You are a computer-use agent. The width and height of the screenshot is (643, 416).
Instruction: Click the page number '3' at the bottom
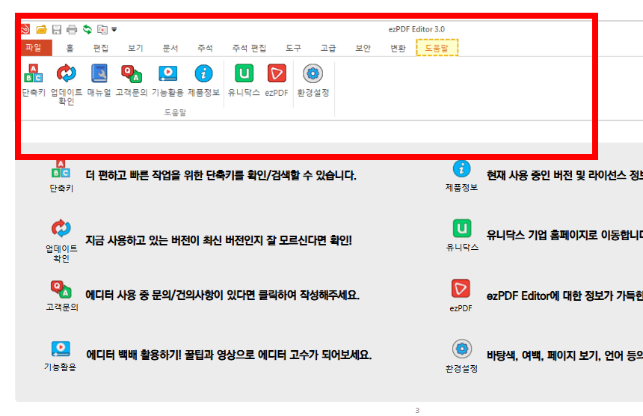pos(417,410)
